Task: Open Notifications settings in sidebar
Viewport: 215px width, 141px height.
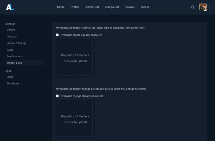Action: click(x=15, y=56)
